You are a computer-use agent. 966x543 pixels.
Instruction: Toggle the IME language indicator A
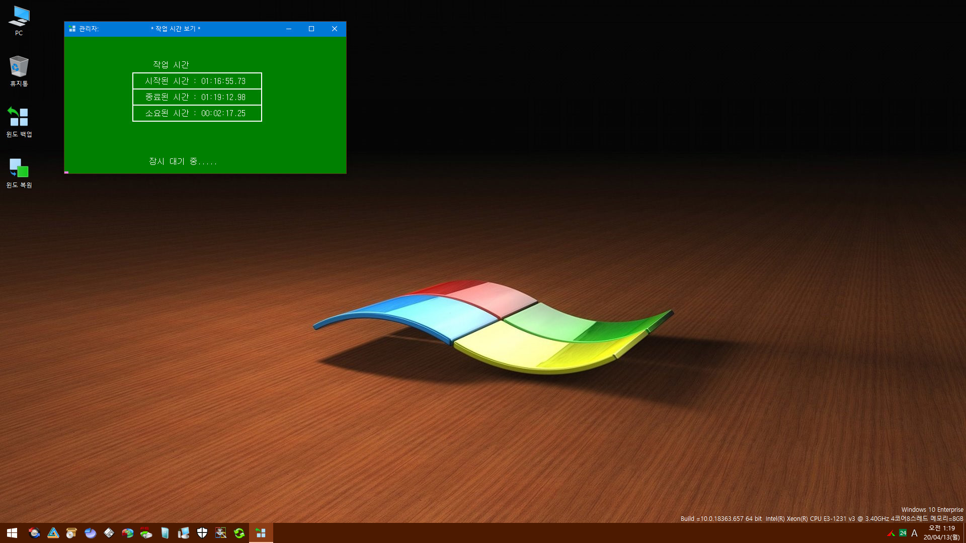click(x=914, y=533)
